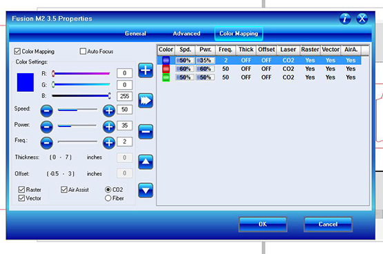This screenshot has height=254, width=383.
Task: Click the B value field showing 255
Action: pos(125,96)
